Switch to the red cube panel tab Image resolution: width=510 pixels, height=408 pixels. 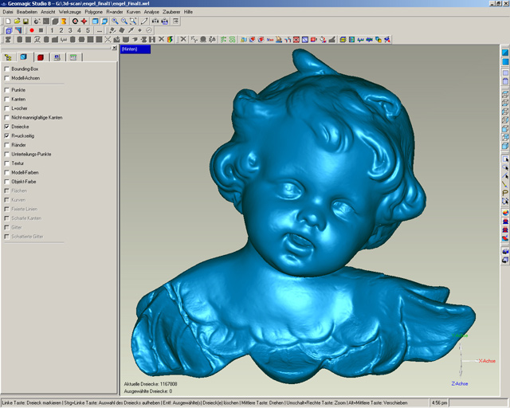41,57
